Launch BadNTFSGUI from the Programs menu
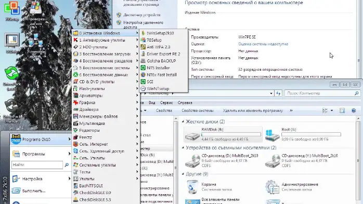The width and height of the screenshot is (363, 204). tap(106, 186)
